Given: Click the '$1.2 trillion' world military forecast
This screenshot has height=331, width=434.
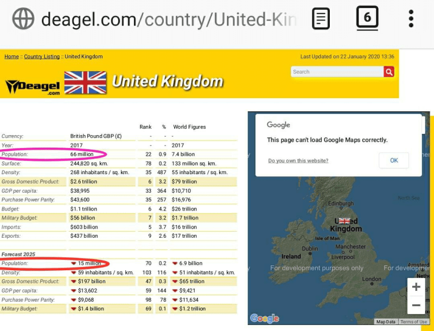Looking at the screenshot, I should [193, 309].
